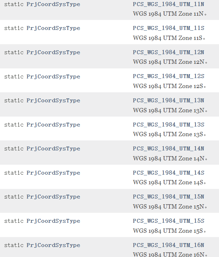Follow the PCS_WGS_1984_UTM_12S link
The height and width of the screenshot is (257, 219).
coord(168,77)
